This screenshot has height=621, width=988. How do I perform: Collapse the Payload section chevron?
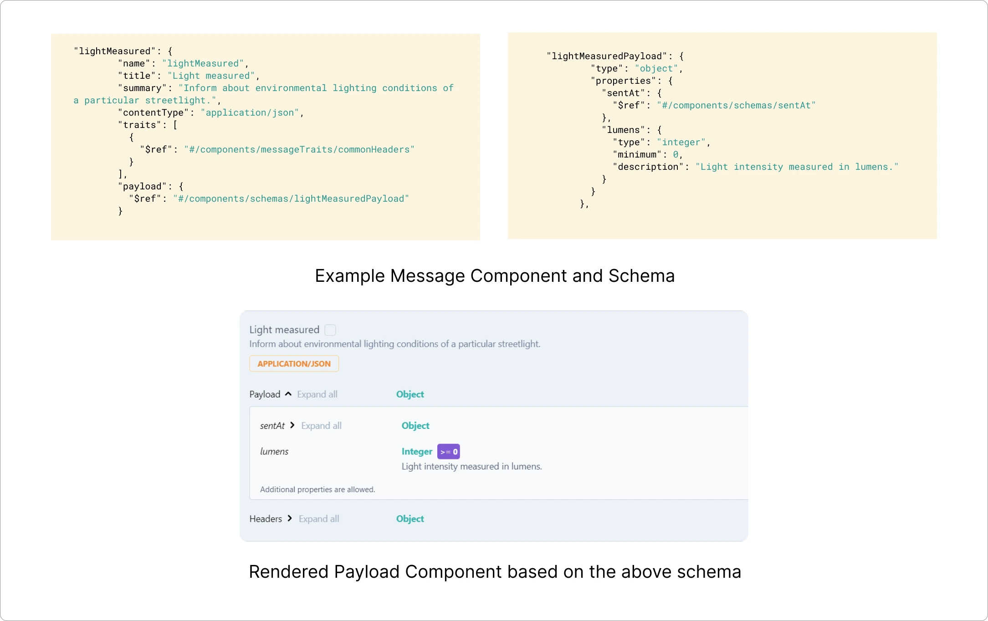288,394
